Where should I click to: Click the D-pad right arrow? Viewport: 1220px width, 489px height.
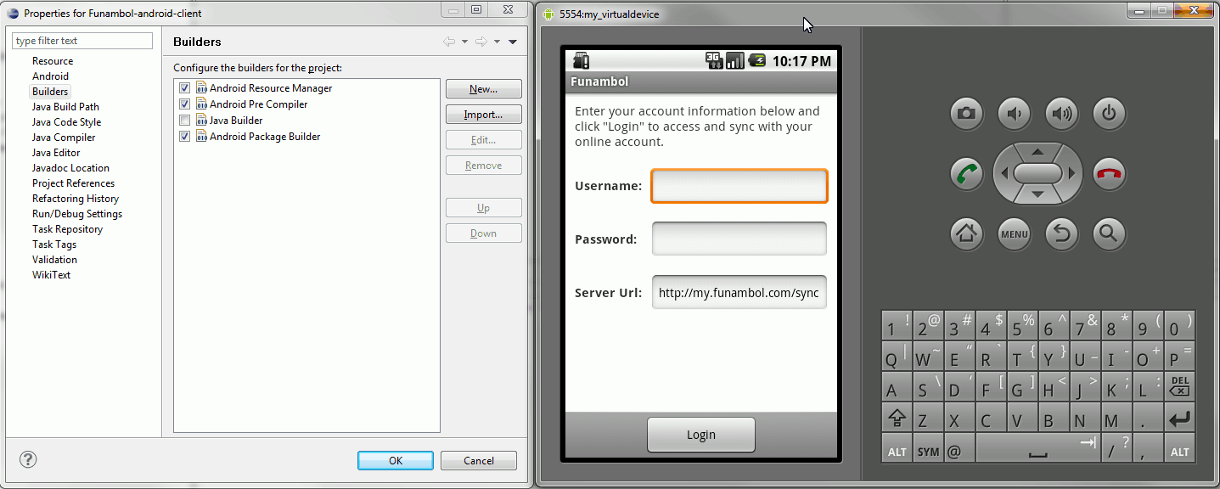pos(1071,173)
